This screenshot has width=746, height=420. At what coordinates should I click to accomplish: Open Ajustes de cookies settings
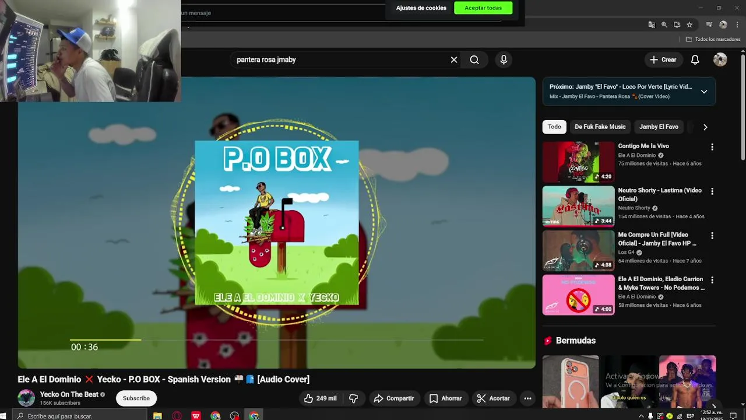pos(421,8)
